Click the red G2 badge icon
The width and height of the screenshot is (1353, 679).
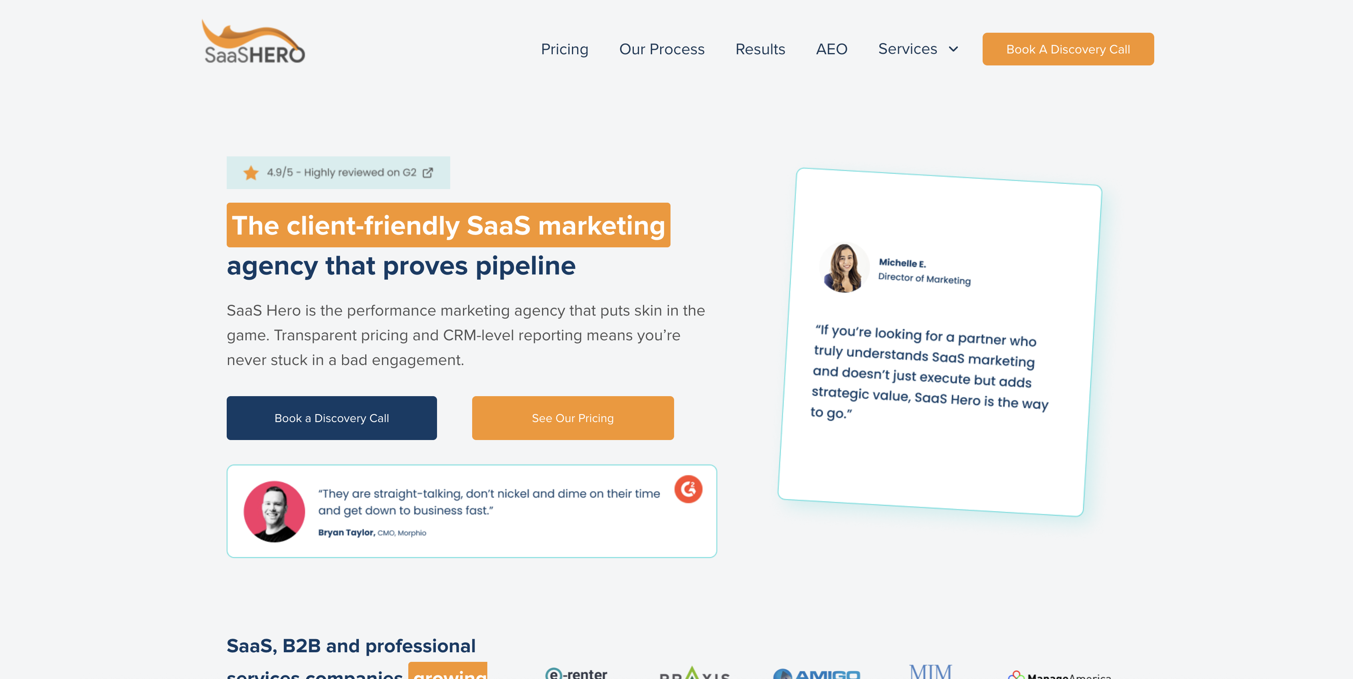[688, 489]
